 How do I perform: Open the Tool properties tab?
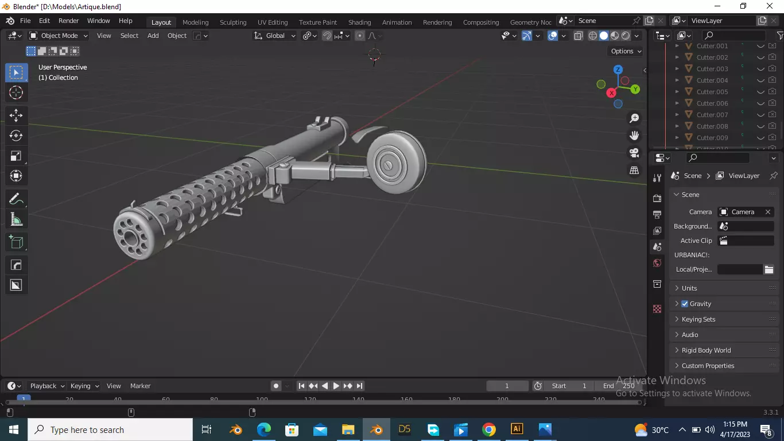click(x=657, y=178)
